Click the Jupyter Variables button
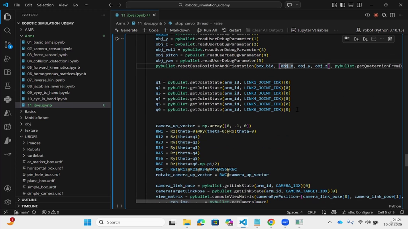Image resolution: width=408 pixels, height=229 pixels. click(x=310, y=30)
